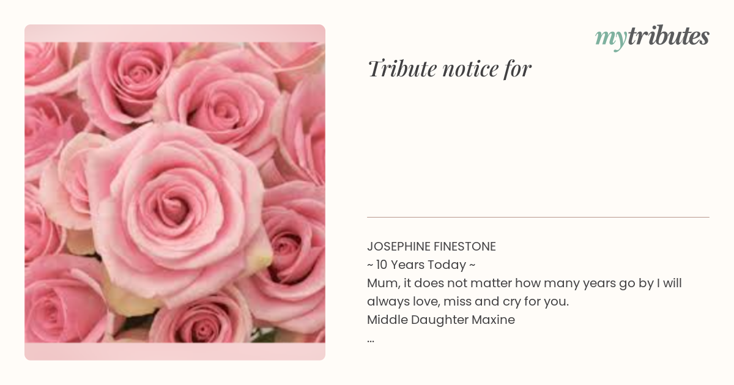734x385 pixels.
Task: Expand the truncated text via the ellipsis
Action: pos(371,340)
